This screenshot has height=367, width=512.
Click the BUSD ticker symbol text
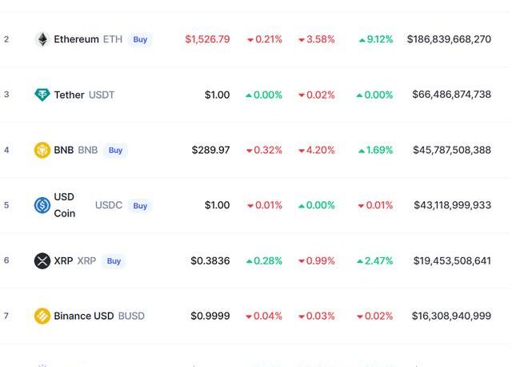click(x=131, y=316)
